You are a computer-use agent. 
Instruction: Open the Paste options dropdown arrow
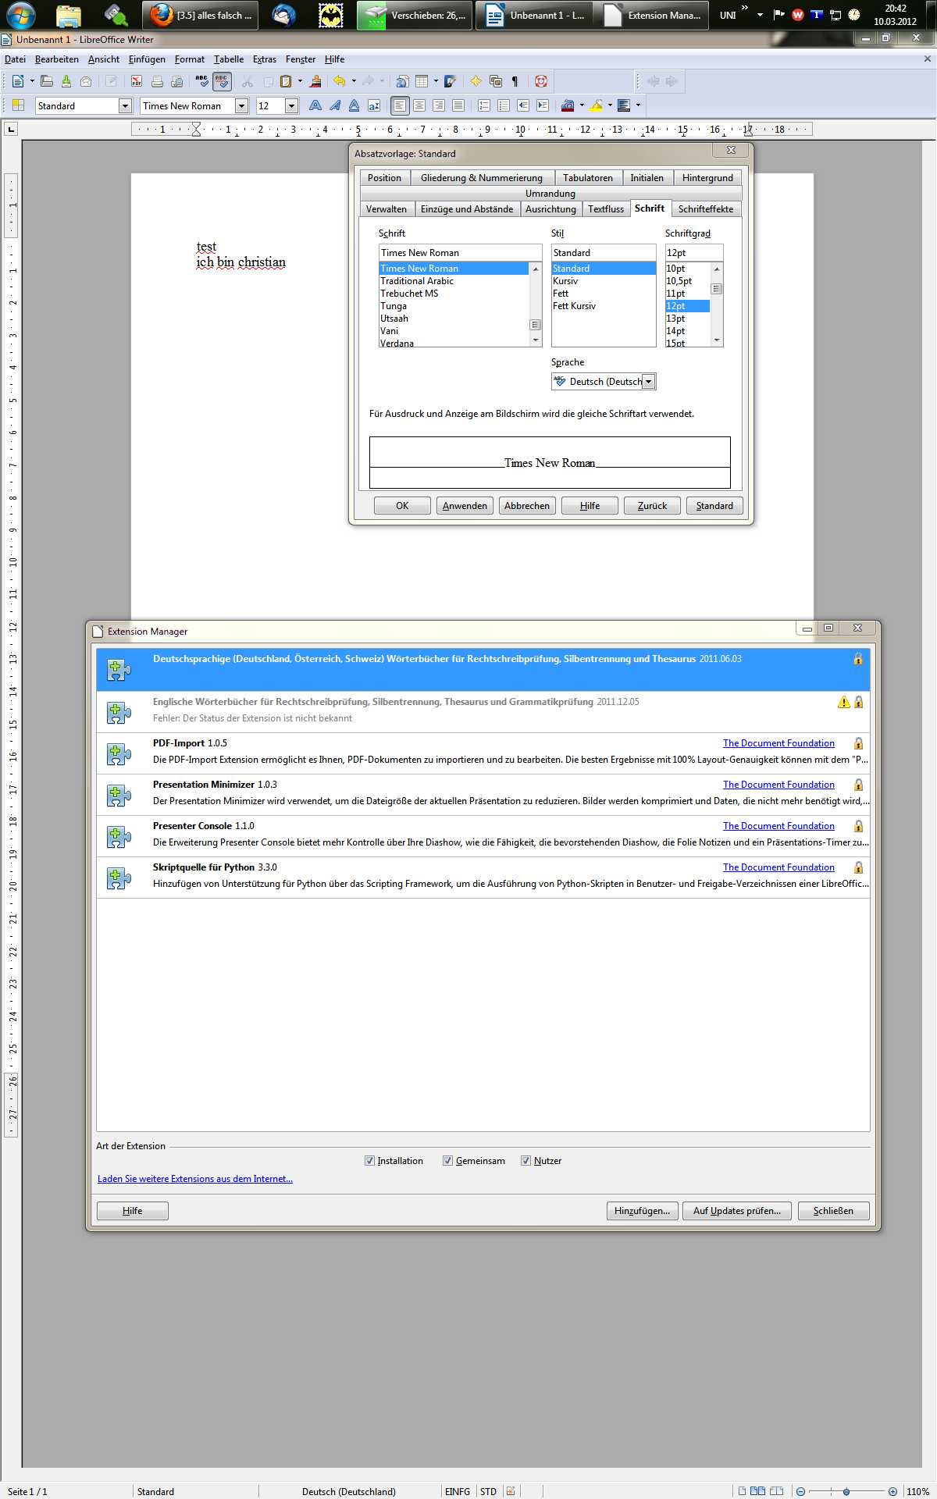pos(300,81)
